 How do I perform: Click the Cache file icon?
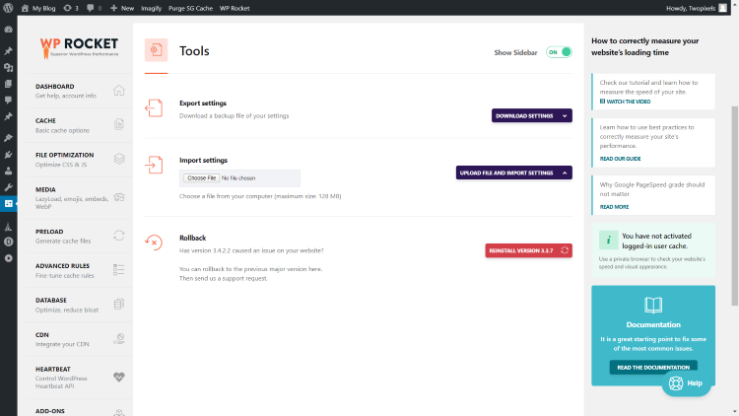point(119,124)
